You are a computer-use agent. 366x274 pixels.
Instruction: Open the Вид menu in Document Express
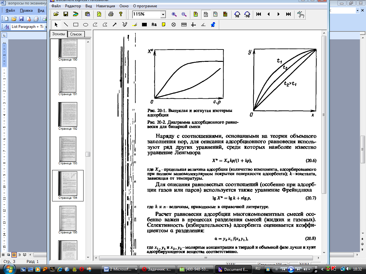pyautogui.click(x=88, y=6)
